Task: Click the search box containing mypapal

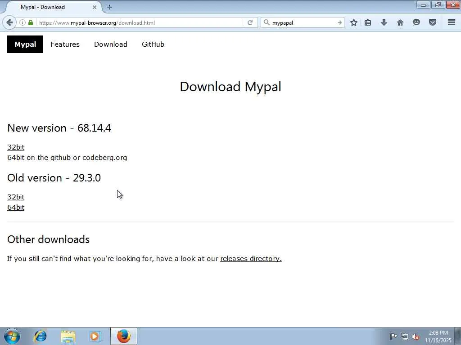Action: tap(303, 22)
